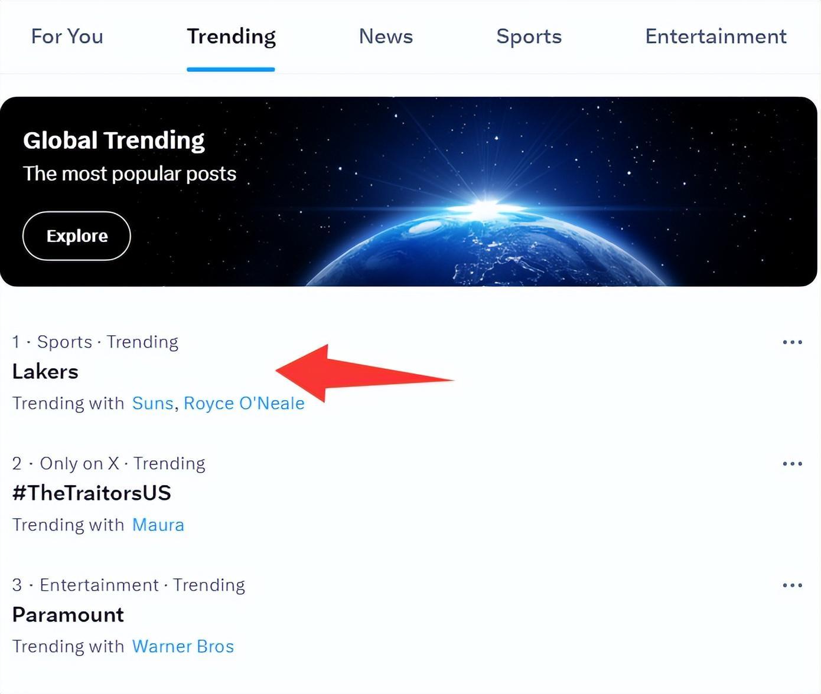Screen dimensions: 821x694
Task: Open the News tab
Action: coord(386,37)
